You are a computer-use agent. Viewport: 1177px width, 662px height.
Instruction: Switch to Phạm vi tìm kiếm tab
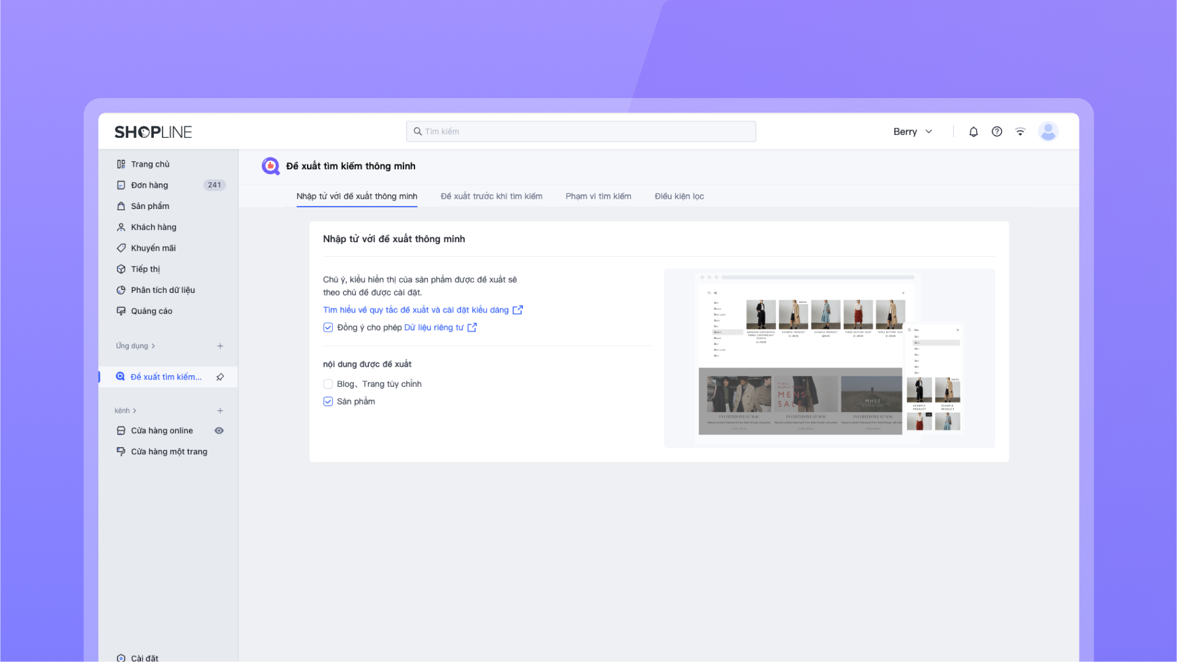598,196
